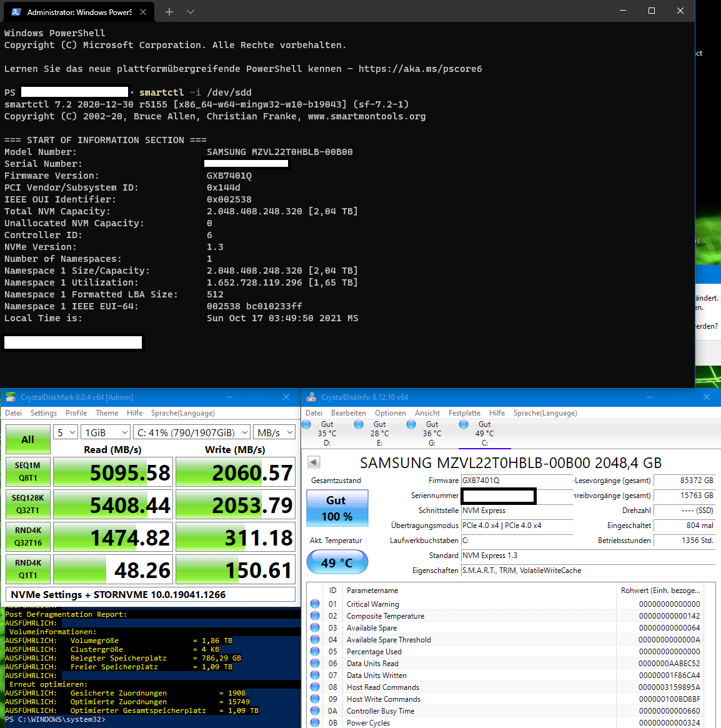This screenshot has width=721, height=728.
Task: Click the 49 °C temperature indicator
Action: (x=337, y=562)
